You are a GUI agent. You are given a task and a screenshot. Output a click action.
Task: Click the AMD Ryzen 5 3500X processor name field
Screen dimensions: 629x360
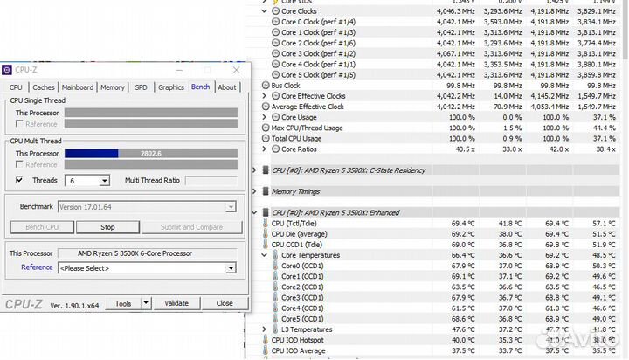coord(148,253)
